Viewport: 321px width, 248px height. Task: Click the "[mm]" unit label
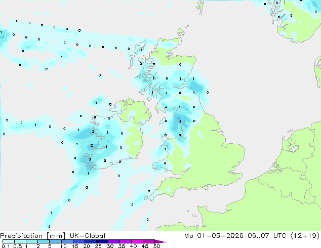pos(56,236)
